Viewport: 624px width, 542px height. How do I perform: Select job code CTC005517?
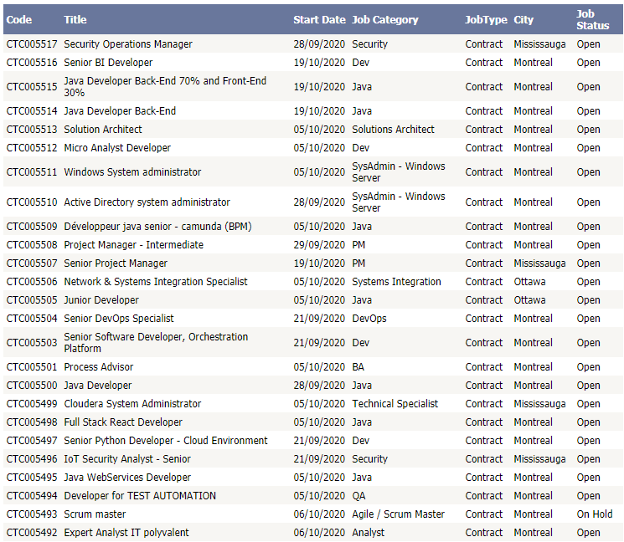[x=32, y=44]
